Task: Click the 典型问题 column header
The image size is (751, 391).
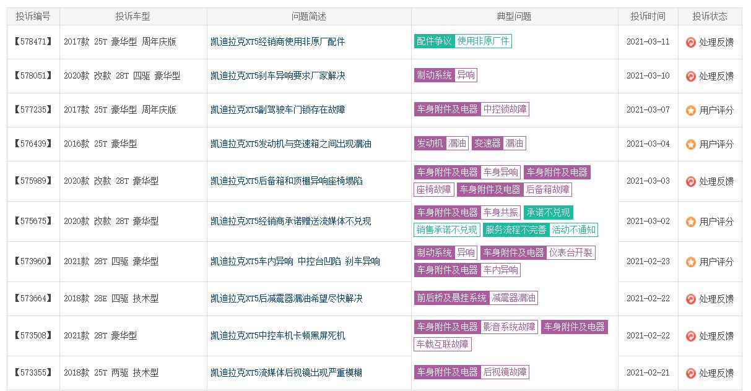Action: [x=514, y=16]
